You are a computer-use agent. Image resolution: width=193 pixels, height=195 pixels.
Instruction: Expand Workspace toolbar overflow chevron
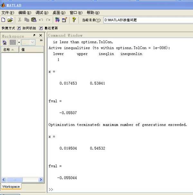[x=41, y=41]
